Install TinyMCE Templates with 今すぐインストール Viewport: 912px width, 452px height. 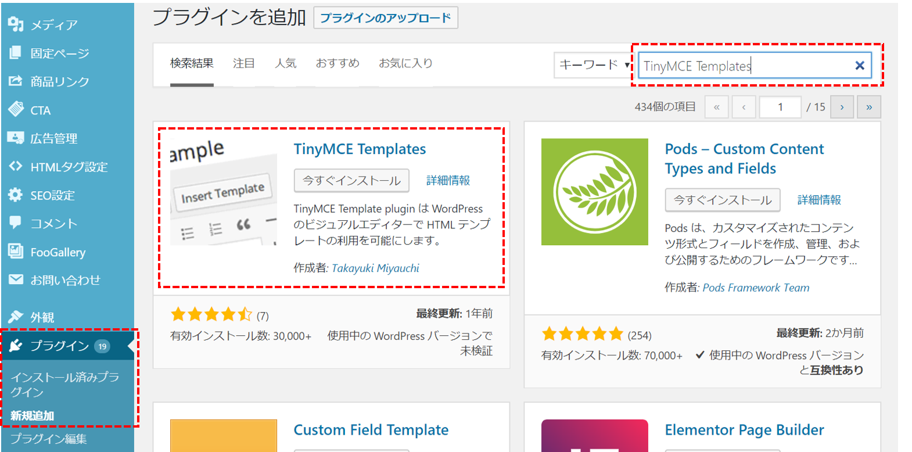coord(351,181)
